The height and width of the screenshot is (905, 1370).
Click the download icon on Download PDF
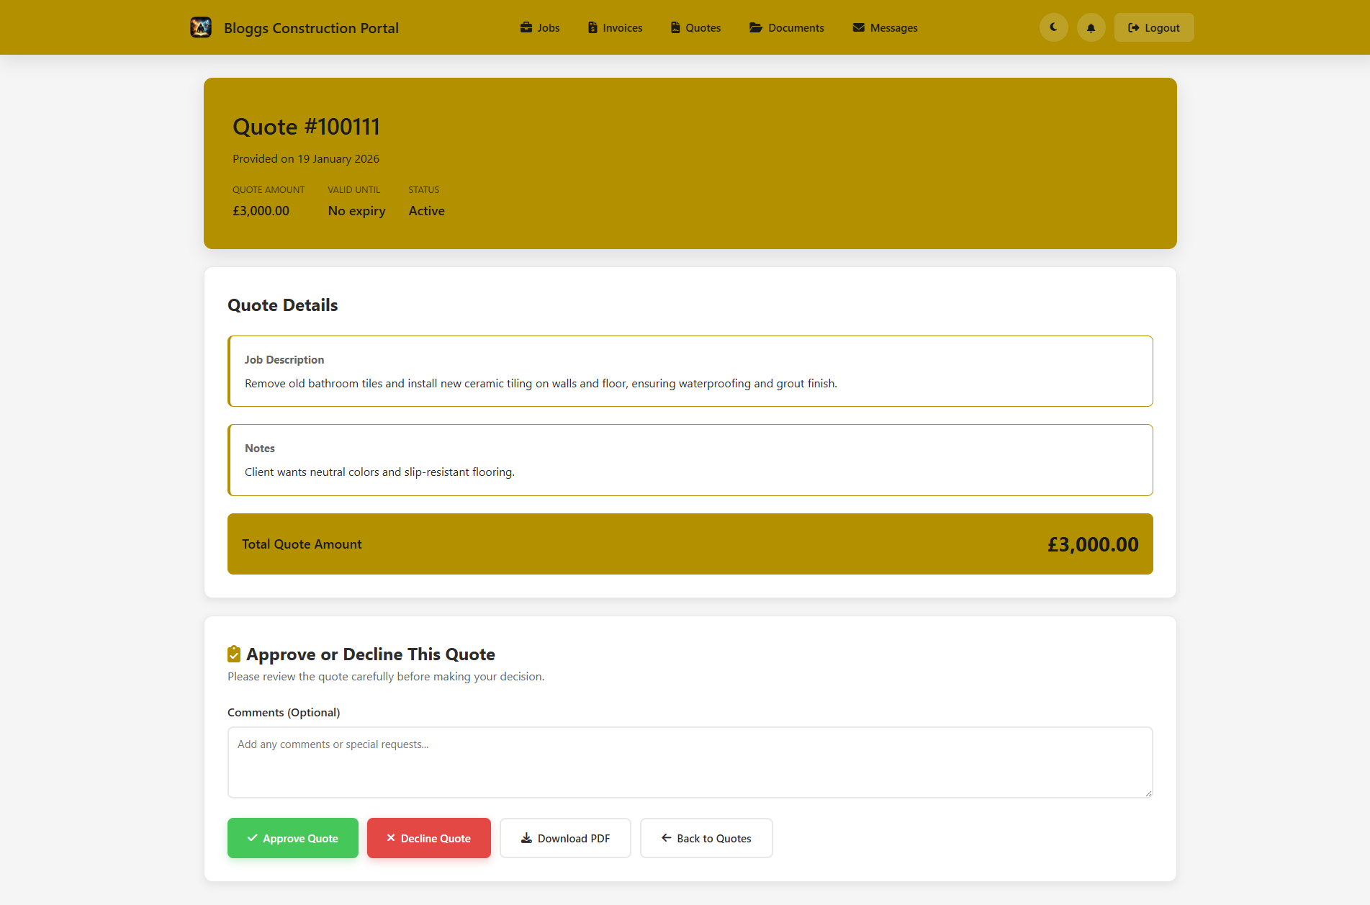tap(526, 838)
